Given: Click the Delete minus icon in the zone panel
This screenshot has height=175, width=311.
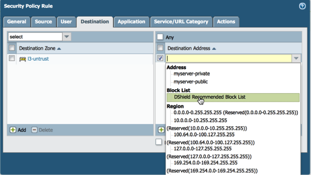Looking at the screenshot, I should [x=35, y=130].
